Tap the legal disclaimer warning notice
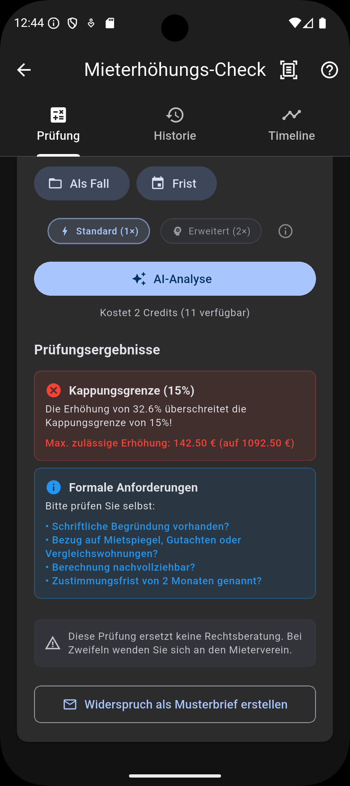Screen dimensions: 350x786 [x=175, y=642]
